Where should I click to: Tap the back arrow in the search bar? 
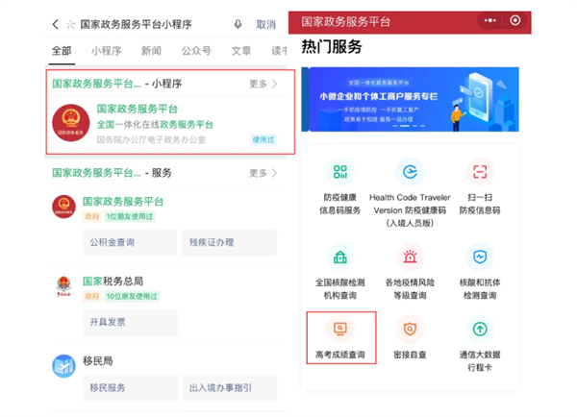[55, 24]
